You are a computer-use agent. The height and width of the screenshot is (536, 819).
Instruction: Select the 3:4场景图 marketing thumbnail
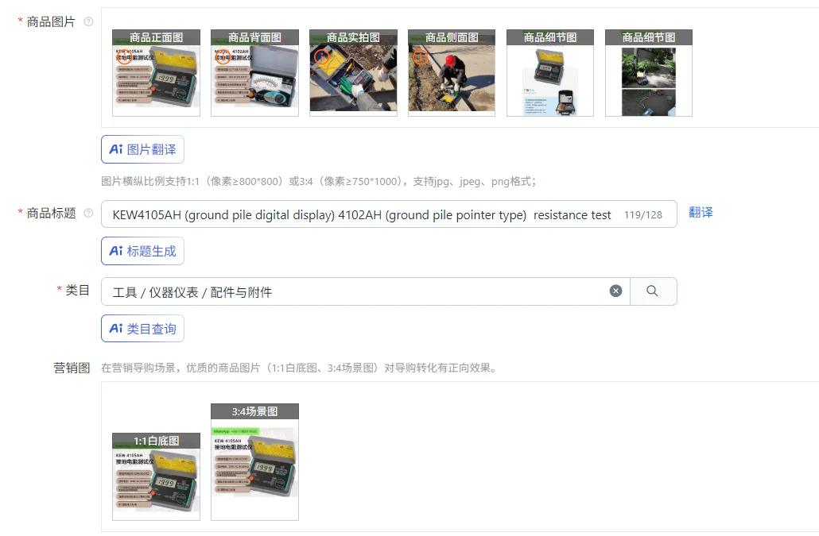(x=255, y=462)
